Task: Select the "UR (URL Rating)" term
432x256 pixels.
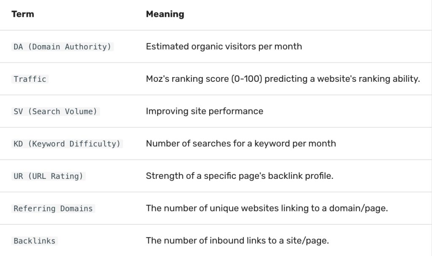Action: [49, 176]
